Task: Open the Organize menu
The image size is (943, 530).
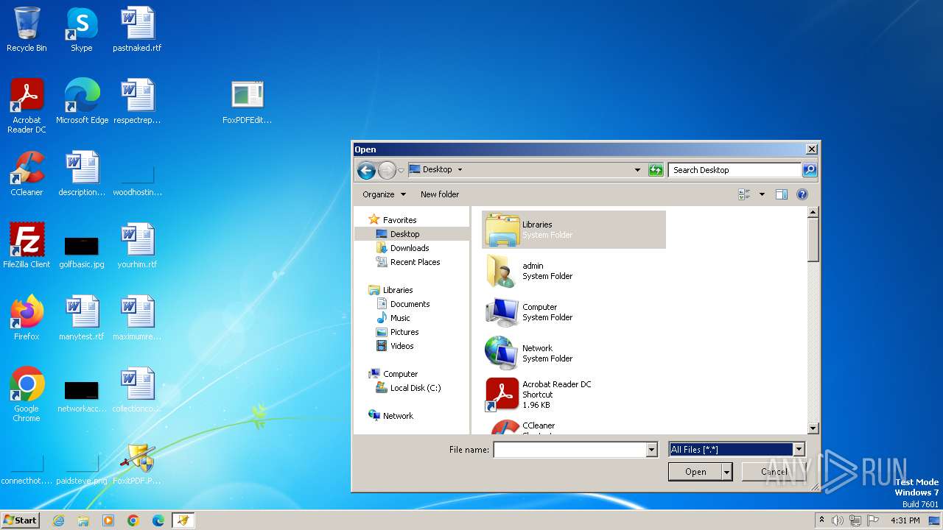Action: [384, 194]
